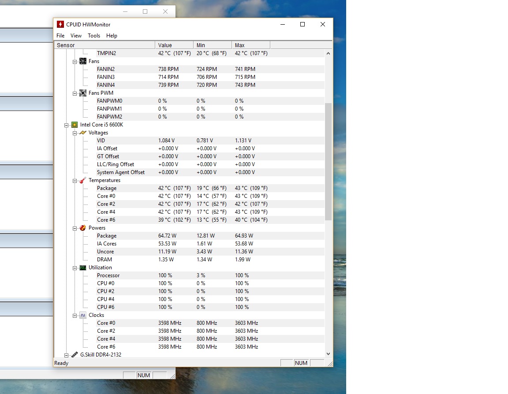Viewport: 508px width, 394px height.
Task: Click the scrollbar down arrow
Action: [328, 353]
